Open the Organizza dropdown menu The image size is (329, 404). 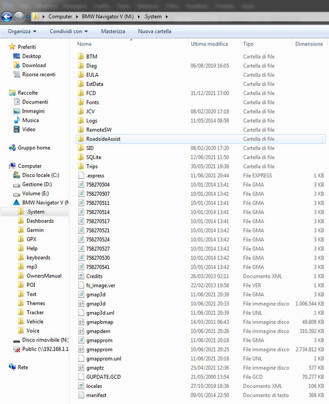pyautogui.click(x=22, y=31)
